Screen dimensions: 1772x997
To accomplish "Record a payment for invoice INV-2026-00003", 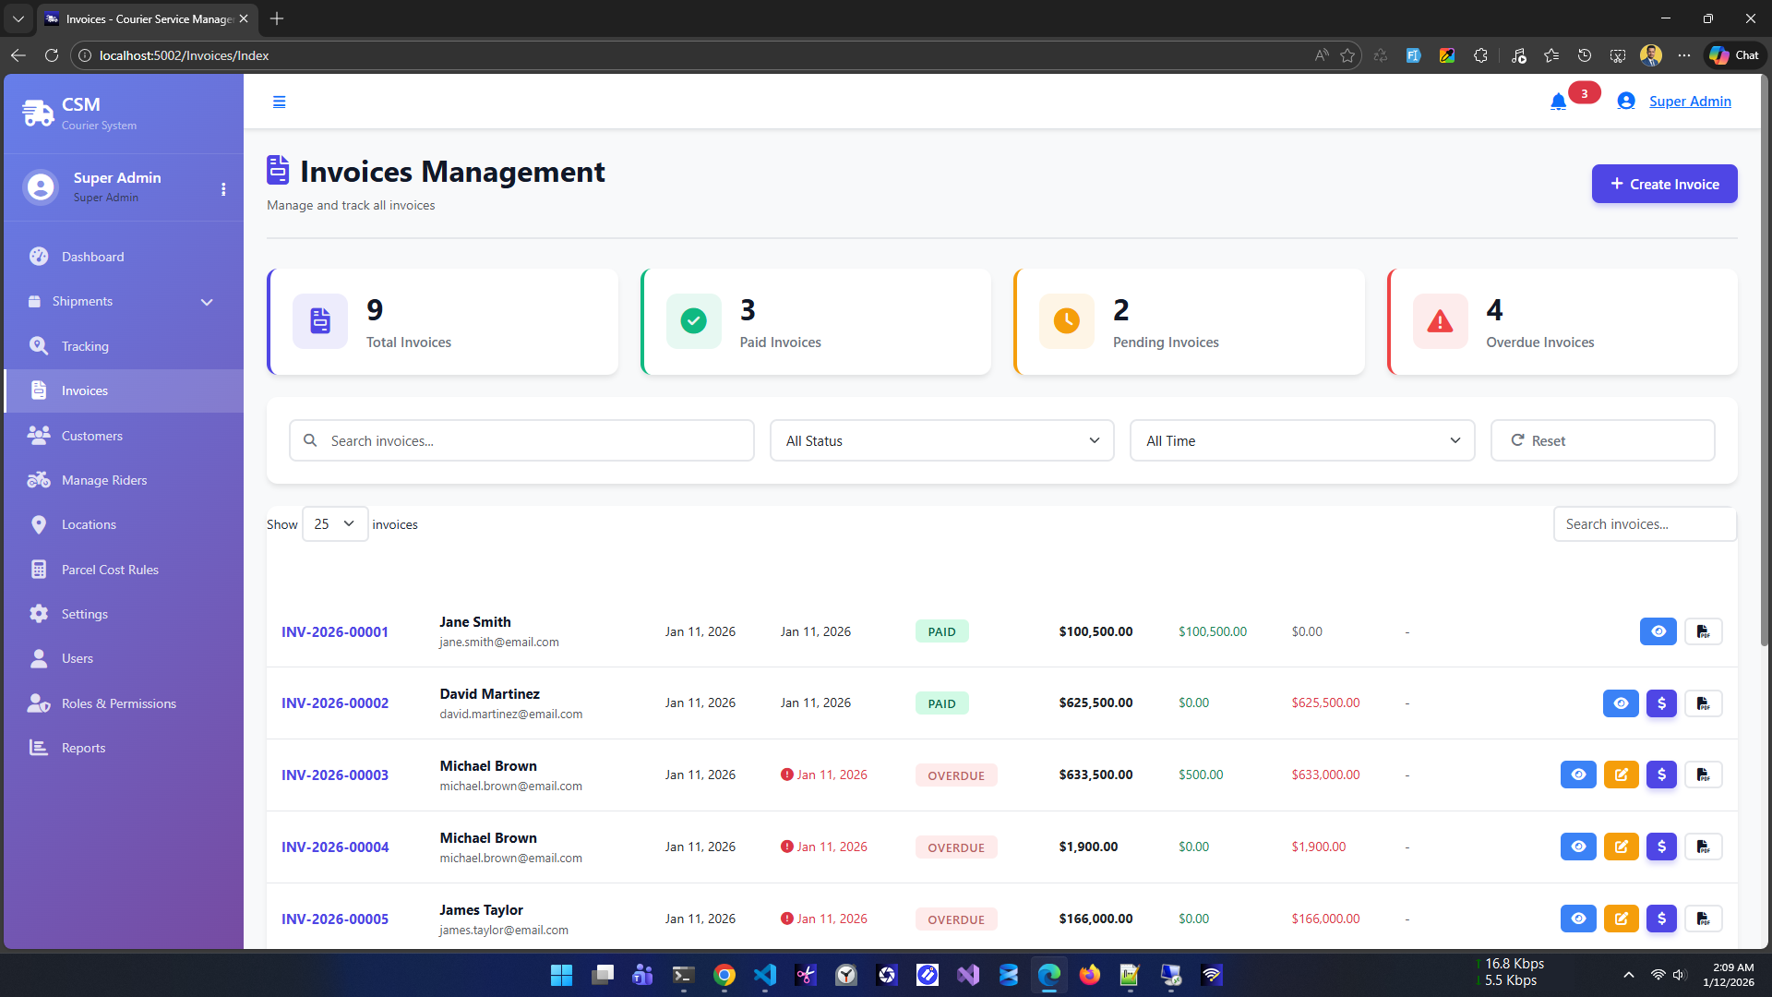I will click(x=1661, y=775).
